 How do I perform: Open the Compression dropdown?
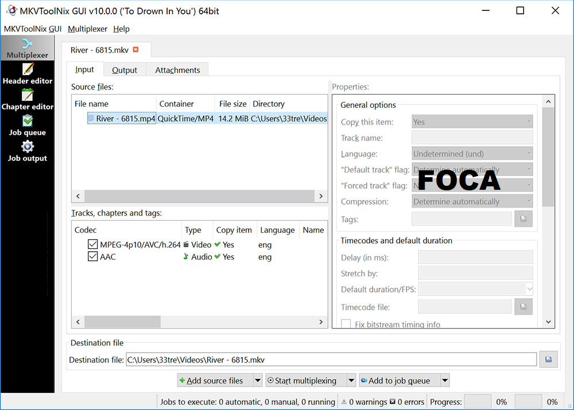472,201
